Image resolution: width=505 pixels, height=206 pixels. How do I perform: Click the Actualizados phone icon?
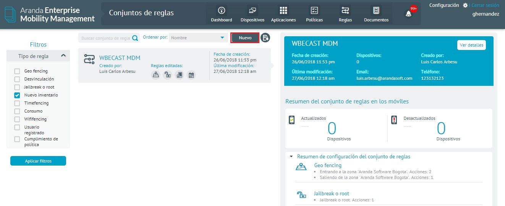(292, 120)
